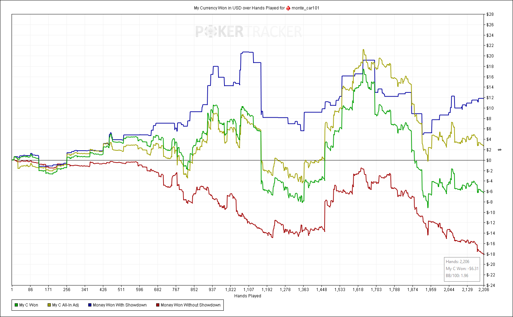Click the "$8" y-axis label
This screenshot has width=513, height=317.
tap(489, 119)
